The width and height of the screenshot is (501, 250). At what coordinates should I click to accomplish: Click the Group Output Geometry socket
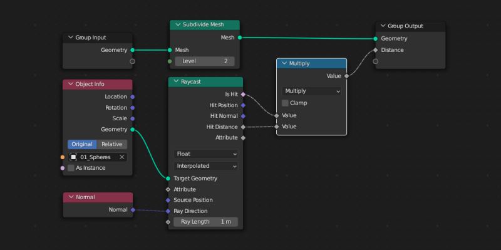coord(375,39)
